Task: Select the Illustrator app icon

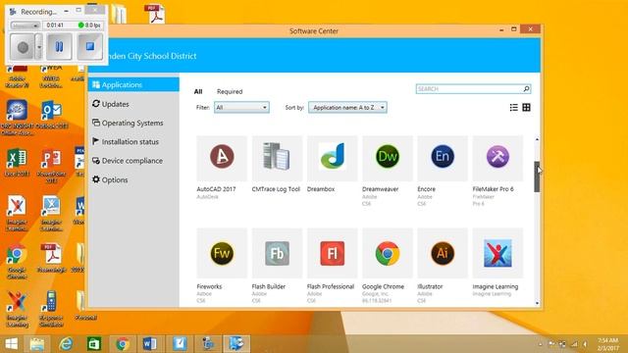Action: (x=443, y=253)
